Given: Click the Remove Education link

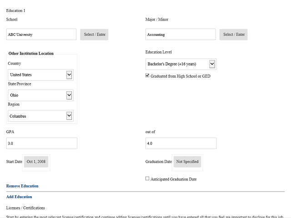Looking at the screenshot, I should tap(22, 186).
